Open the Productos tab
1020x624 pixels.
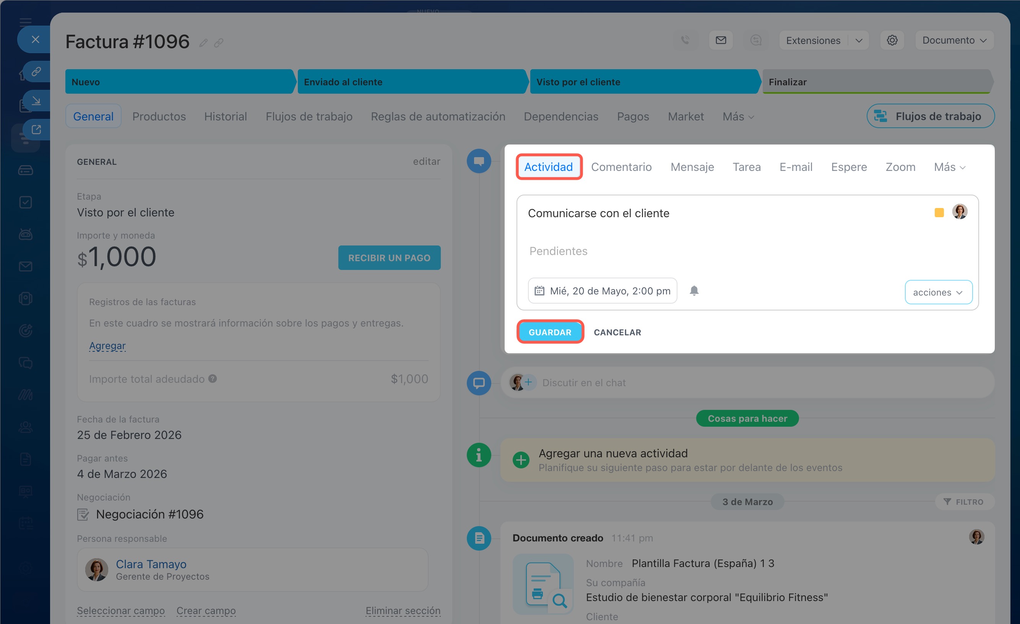[159, 116]
